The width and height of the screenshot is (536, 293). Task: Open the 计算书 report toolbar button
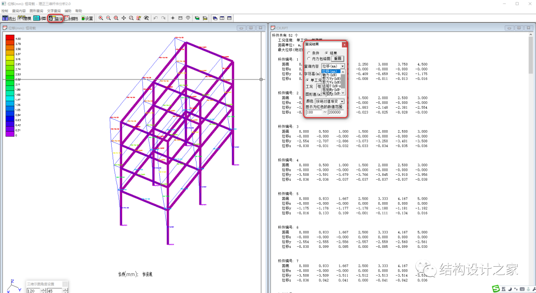[71, 18]
